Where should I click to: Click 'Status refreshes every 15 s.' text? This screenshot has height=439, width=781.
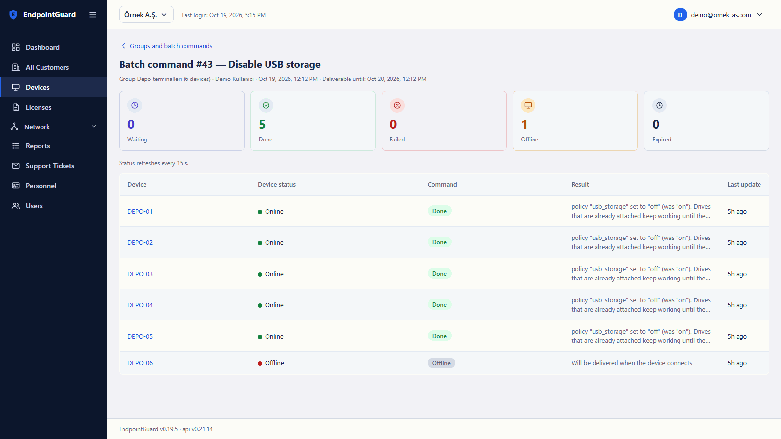coord(154,163)
